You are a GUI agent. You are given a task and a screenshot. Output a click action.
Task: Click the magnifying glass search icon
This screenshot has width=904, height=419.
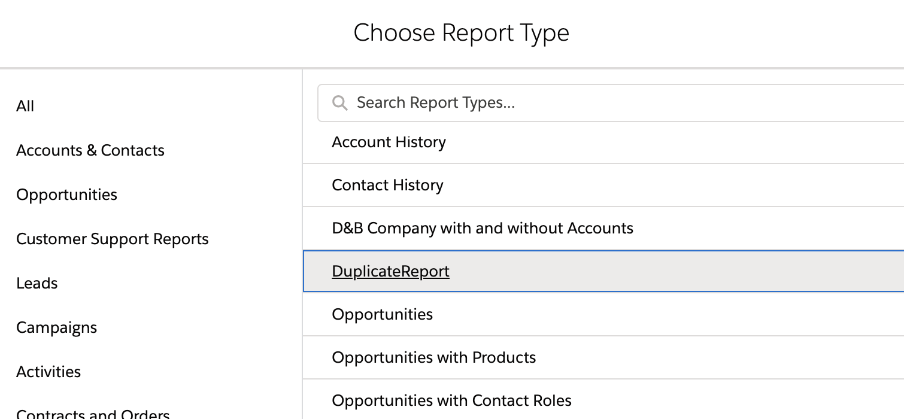339,103
